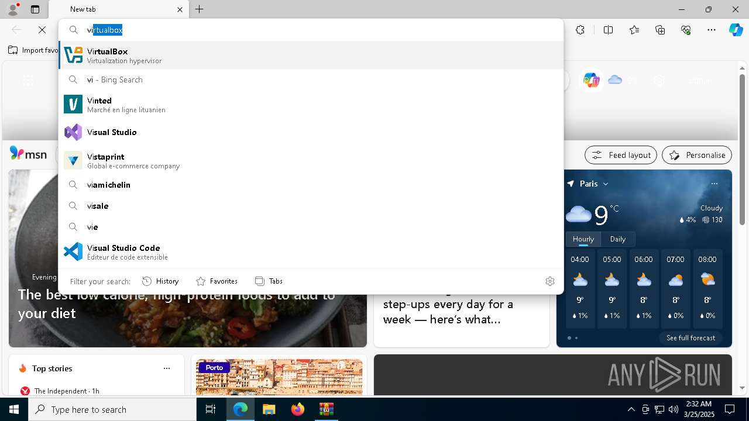Open Browser essentials heart icon

pyautogui.click(x=686, y=30)
